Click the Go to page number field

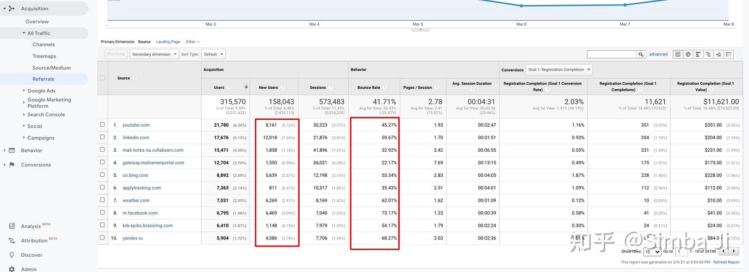(x=682, y=251)
